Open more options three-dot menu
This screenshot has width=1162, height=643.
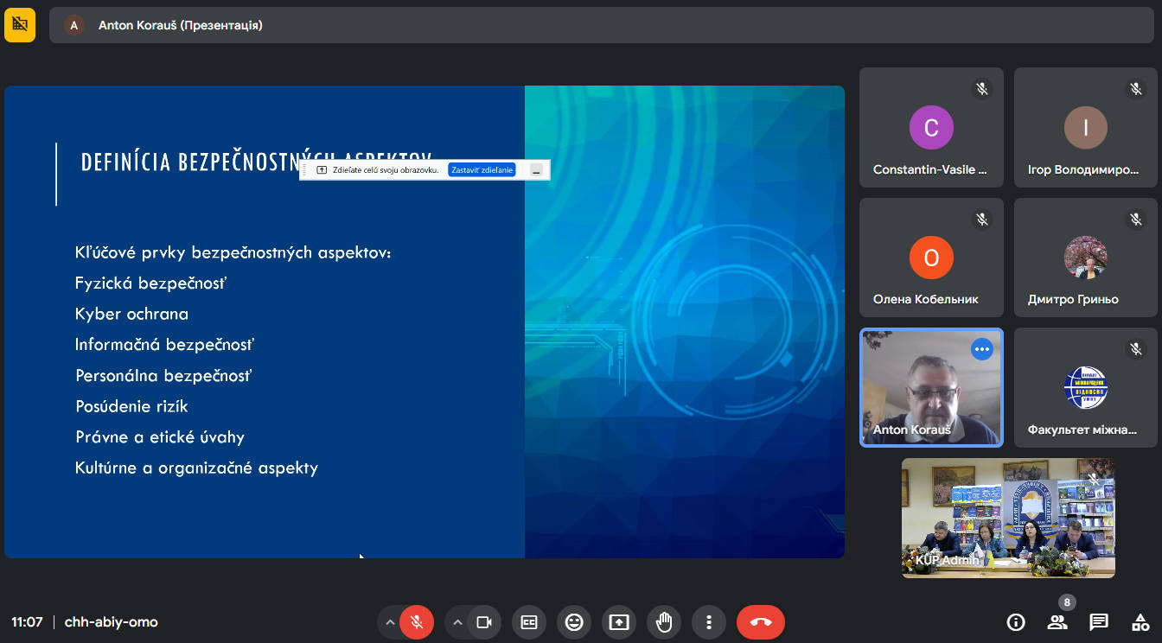pyautogui.click(x=709, y=622)
